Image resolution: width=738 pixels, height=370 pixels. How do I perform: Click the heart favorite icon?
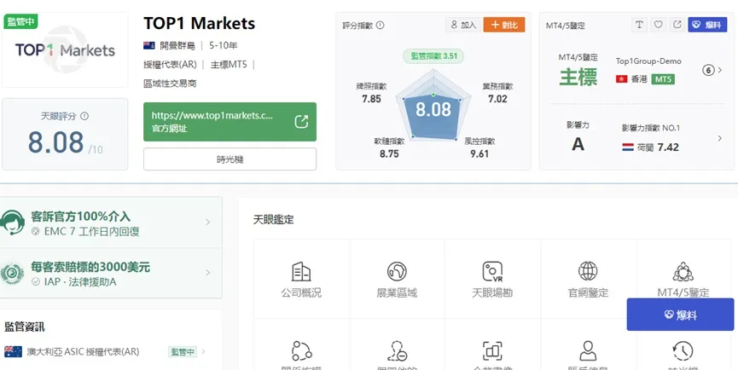tap(658, 25)
